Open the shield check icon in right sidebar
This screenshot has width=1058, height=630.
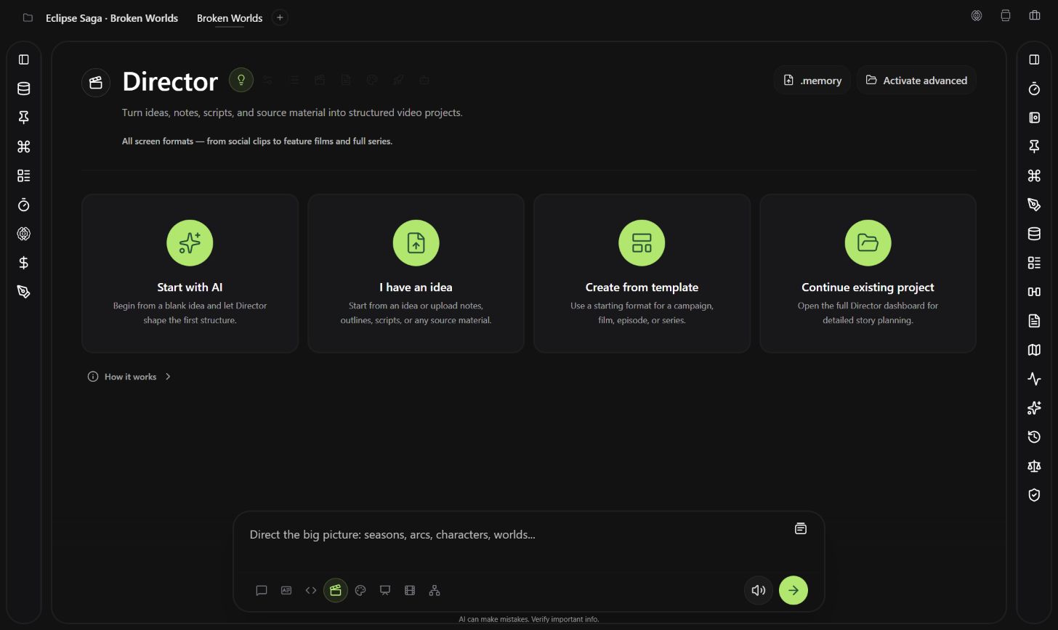click(1034, 495)
